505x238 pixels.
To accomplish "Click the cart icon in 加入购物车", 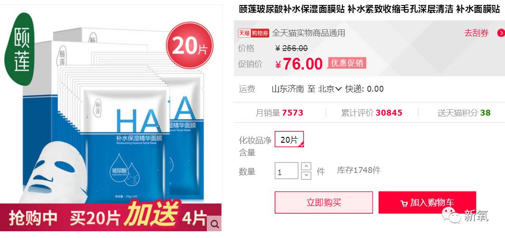I will click(404, 203).
